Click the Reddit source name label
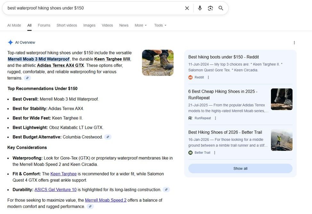Screen dimensions: 312x214 [x=199, y=77]
